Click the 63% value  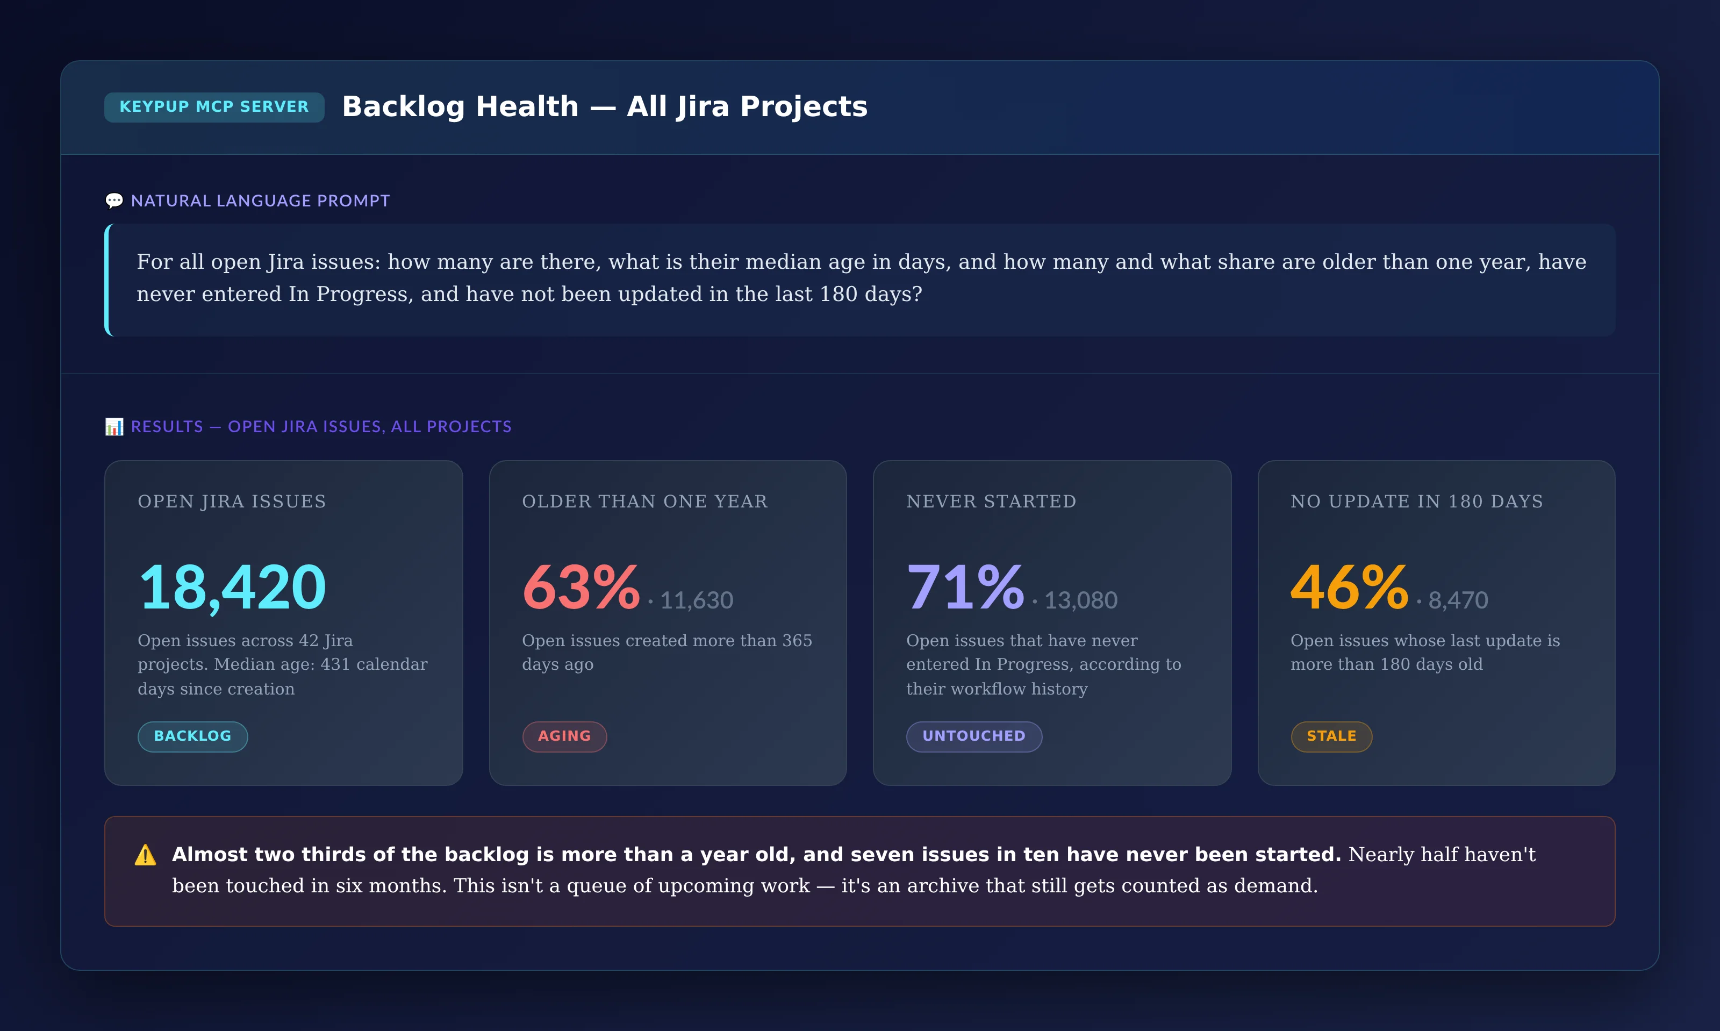click(x=580, y=588)
